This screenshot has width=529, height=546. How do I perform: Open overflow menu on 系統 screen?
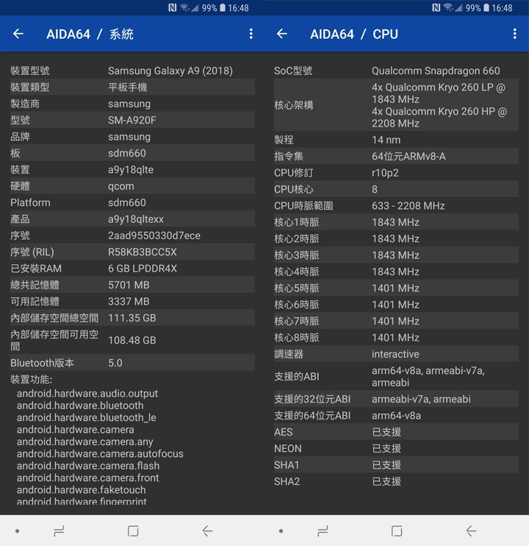click(251, 34)
